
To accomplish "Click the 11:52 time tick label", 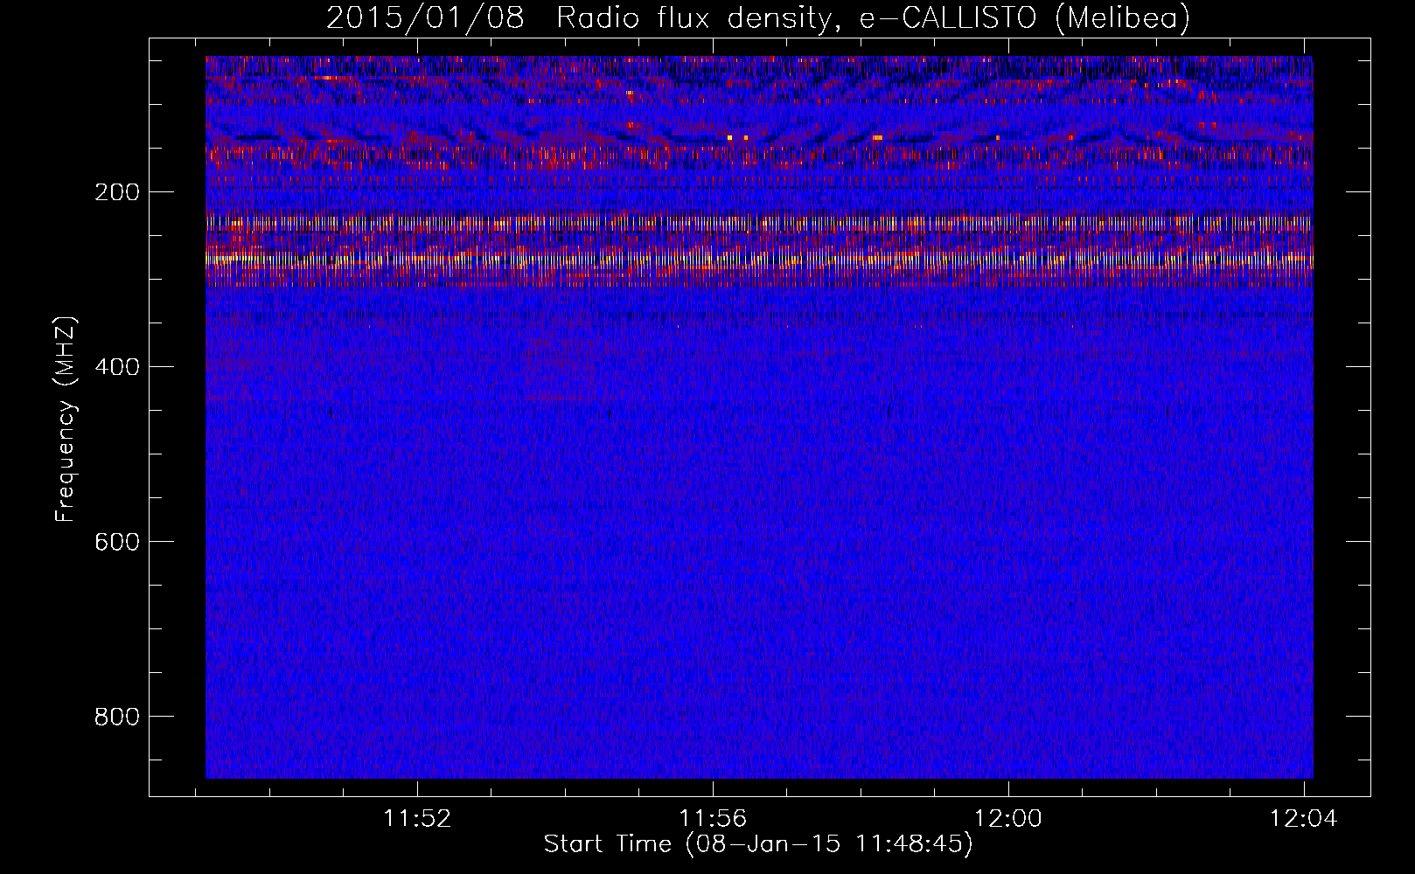I will (x=417, y=819).
